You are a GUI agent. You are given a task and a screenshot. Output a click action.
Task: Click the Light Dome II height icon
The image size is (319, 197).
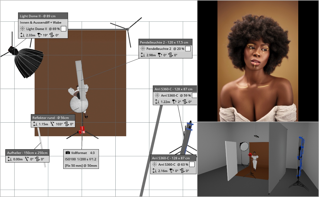click(x=23, y=35)
